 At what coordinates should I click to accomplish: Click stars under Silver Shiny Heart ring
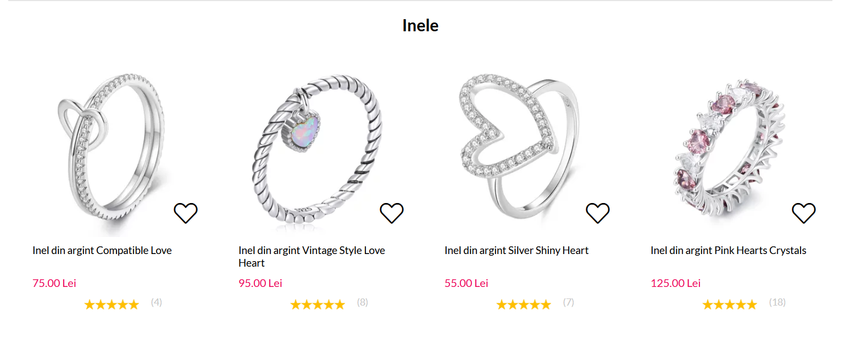(524, 304)
